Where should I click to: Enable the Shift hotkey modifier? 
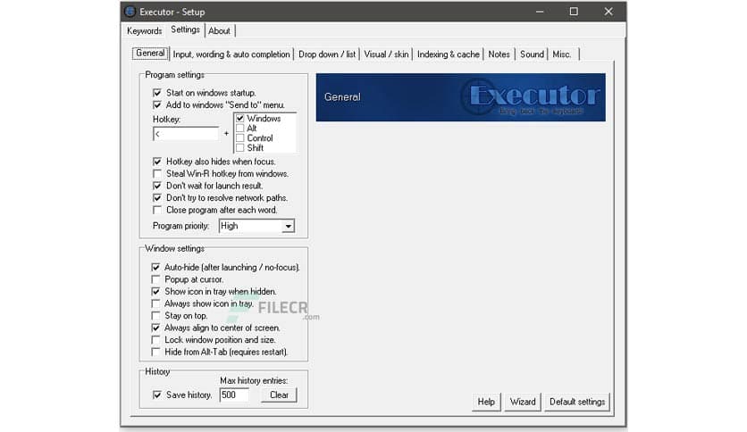(x=240, y=148)
